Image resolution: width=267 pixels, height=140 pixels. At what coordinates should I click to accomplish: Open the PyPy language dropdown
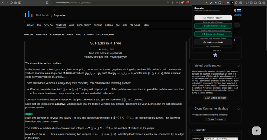(221, 139)
